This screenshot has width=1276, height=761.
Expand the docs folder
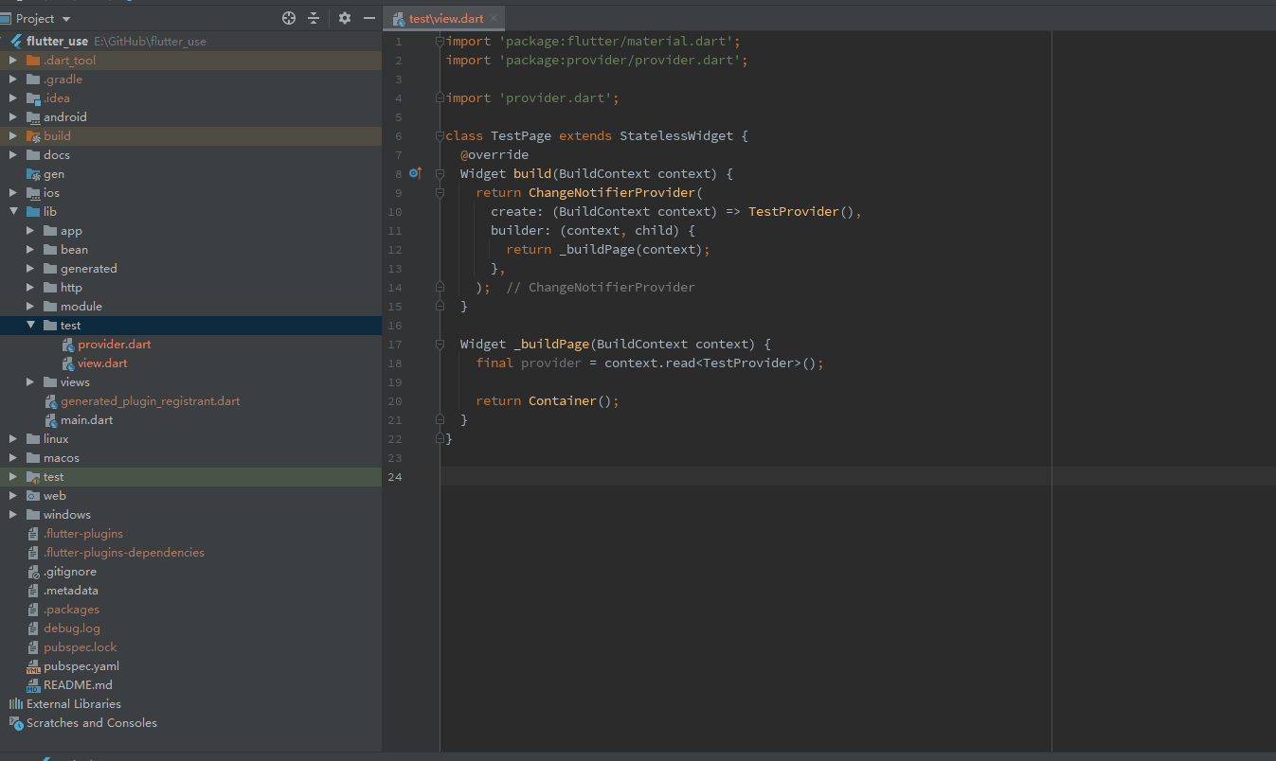pyautogui.click(x=13, y=155)
